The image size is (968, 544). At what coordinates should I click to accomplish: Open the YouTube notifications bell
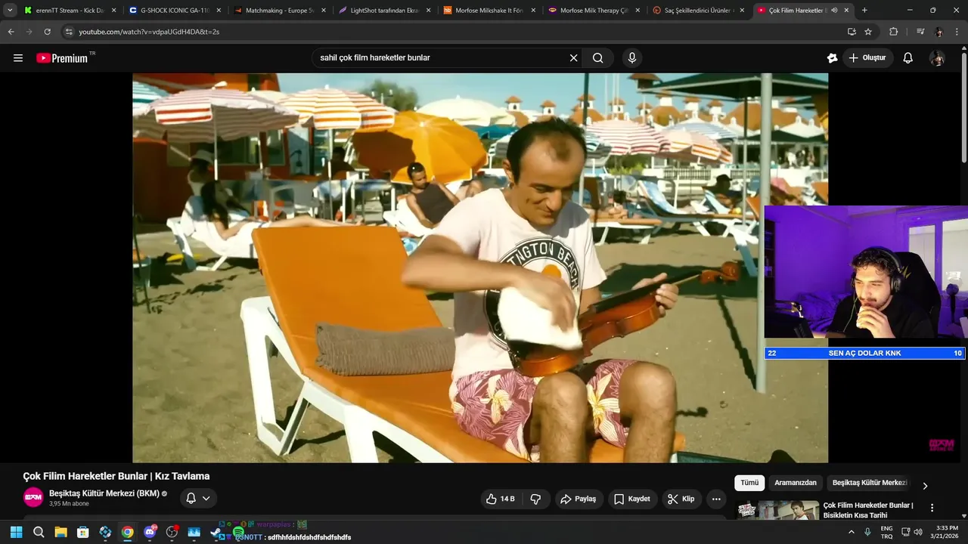pos(908,58)
